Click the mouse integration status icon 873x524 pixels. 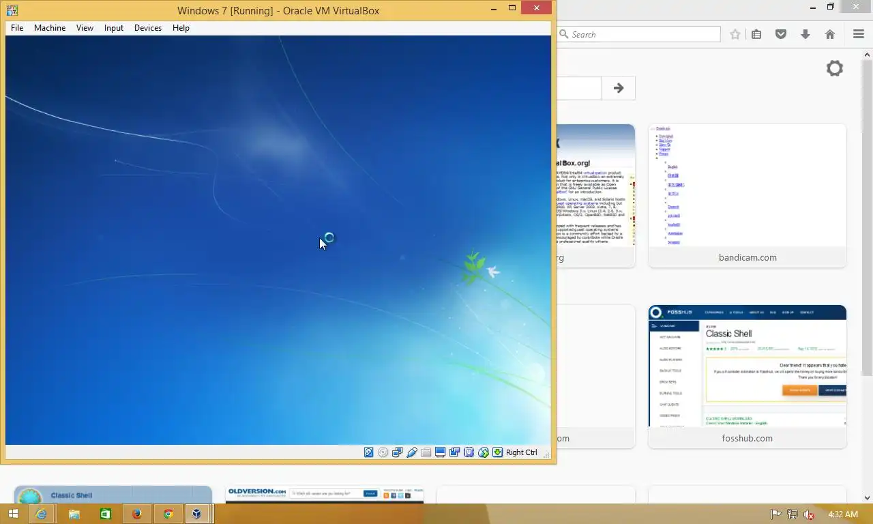pos(484,452)
